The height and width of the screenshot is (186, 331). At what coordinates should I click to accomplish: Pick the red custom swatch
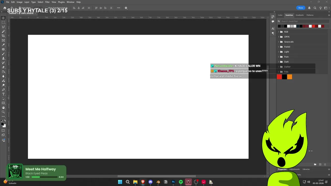279,77
